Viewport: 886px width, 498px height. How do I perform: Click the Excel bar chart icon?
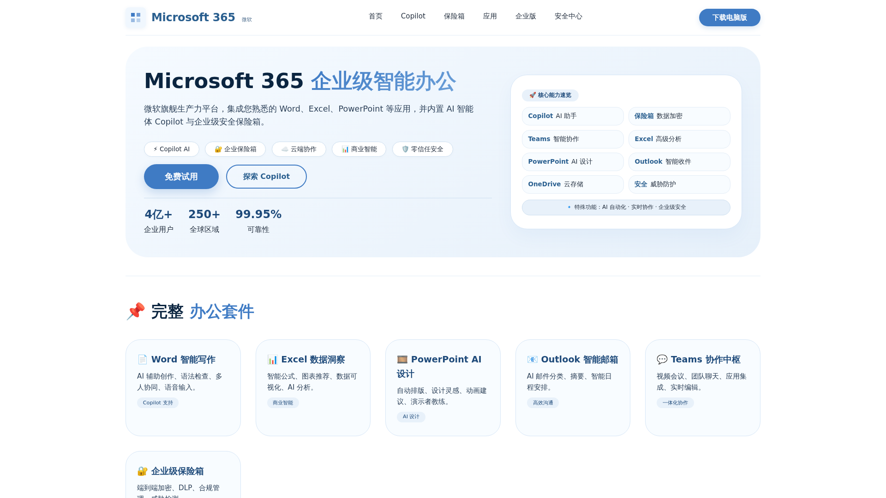click(x=273, y=360)
